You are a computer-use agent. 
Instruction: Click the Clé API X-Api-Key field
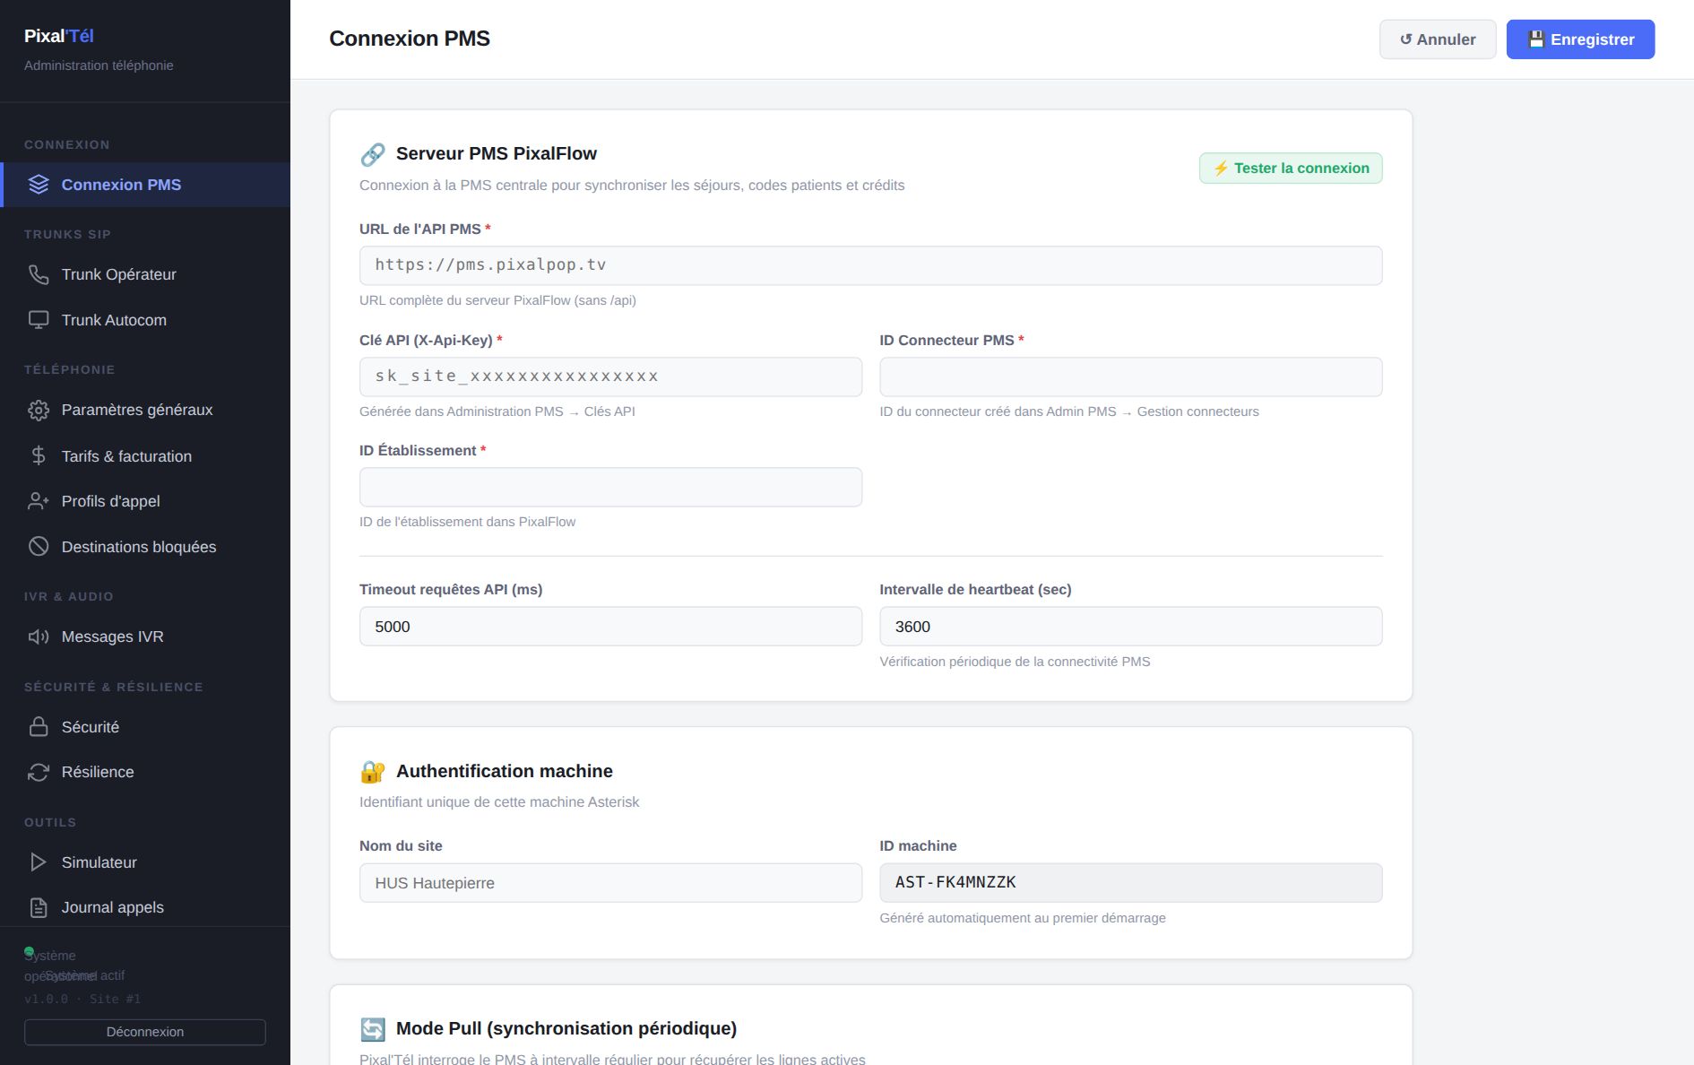tap(610, 377)
